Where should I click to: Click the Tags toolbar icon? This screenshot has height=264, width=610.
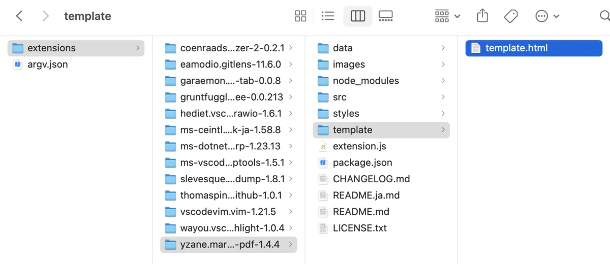[511, 16]
